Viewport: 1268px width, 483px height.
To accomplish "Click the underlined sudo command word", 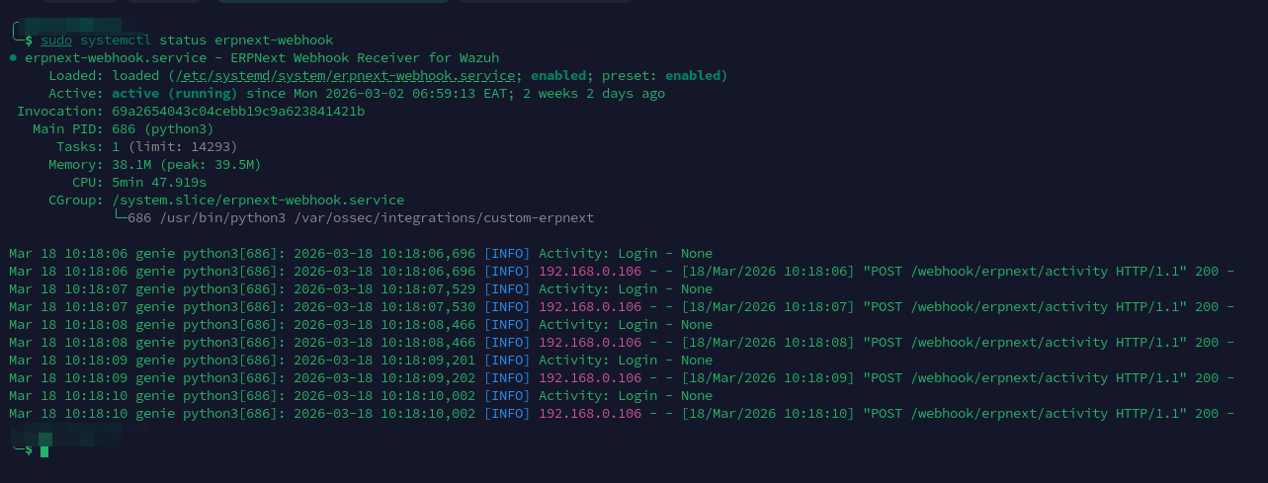I will tap(56, 40).
